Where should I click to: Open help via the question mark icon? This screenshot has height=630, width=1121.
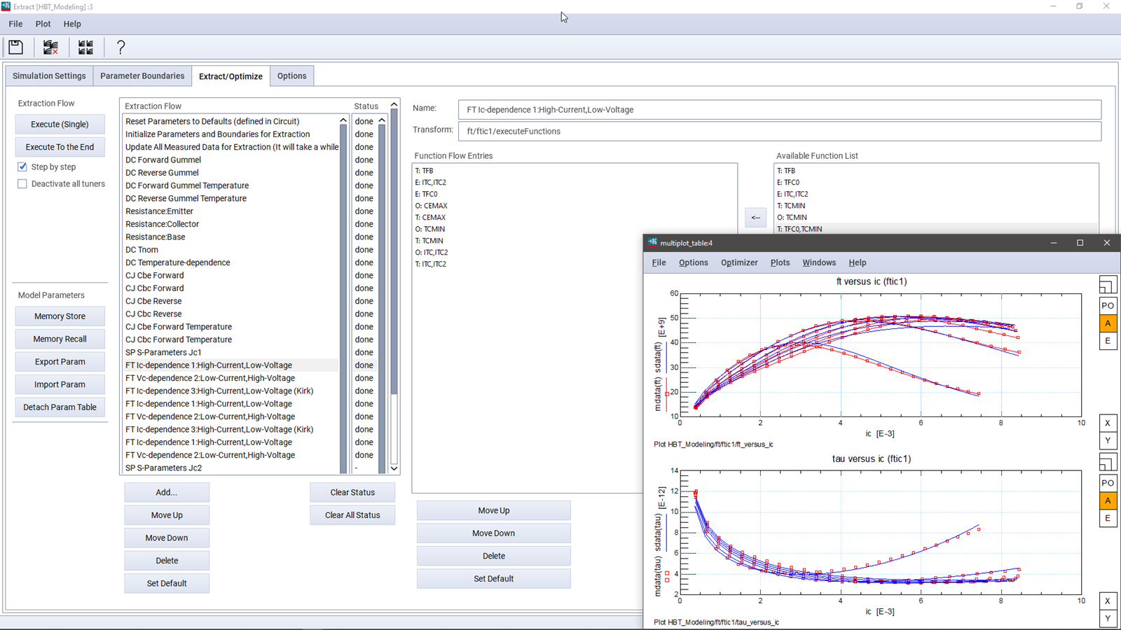point(121,48)
